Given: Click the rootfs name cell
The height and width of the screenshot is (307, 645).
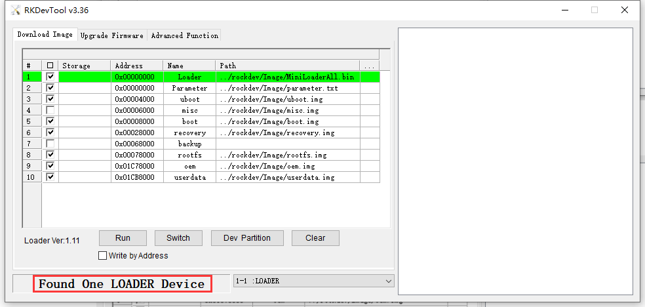Looking at the screenshot, I should 189,155.
